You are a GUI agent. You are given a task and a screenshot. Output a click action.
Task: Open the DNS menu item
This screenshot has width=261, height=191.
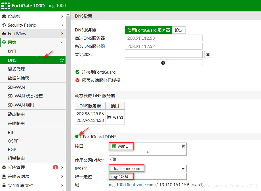click(33, 60)
